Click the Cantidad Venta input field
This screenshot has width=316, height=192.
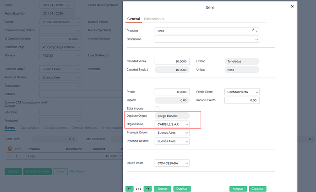tap(172, 61)
